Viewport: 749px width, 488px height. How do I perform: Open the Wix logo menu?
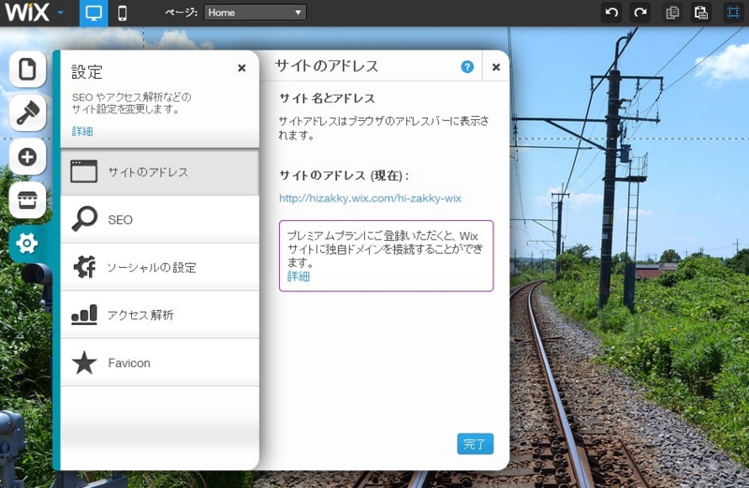pos(27,12)
